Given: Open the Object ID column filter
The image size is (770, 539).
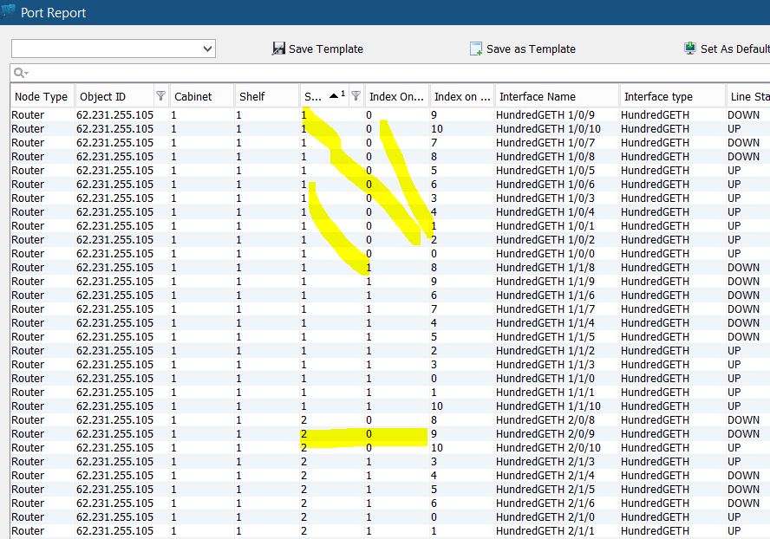Looking at the screenshot, I should point(160,96).
